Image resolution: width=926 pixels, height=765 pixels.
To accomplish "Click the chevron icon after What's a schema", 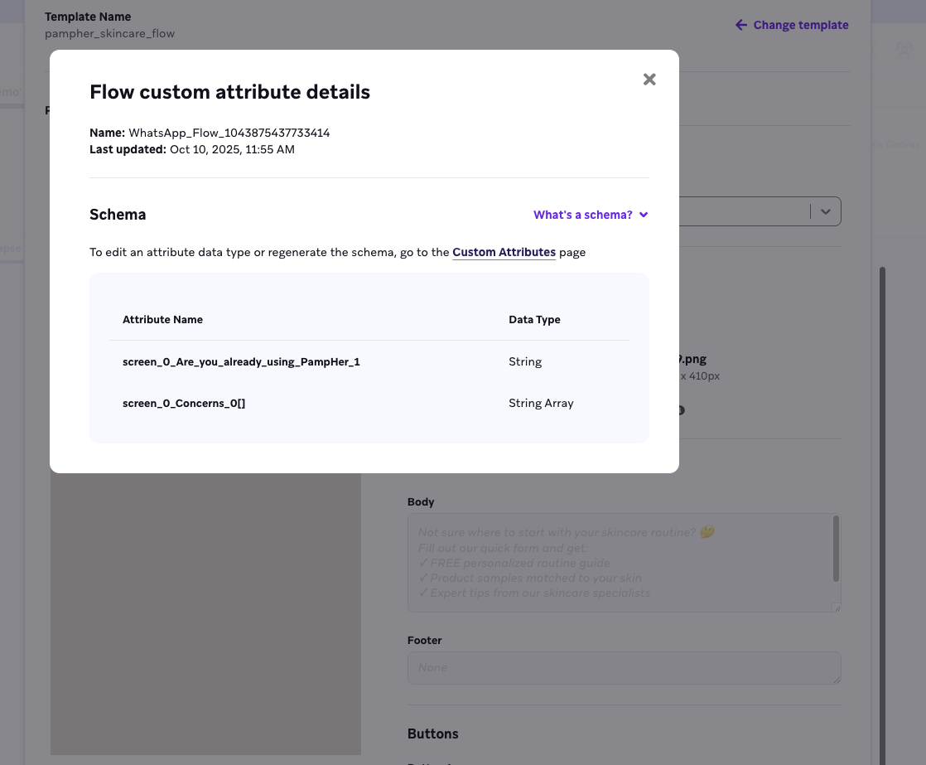I will 644,215.
